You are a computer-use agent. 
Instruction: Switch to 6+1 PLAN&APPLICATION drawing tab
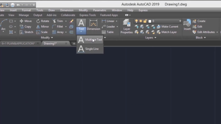[x=18, y=44]
